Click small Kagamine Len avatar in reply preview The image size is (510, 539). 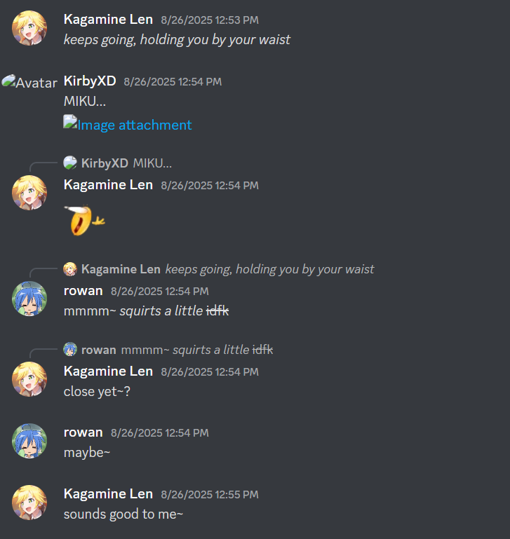click(70, 269)
